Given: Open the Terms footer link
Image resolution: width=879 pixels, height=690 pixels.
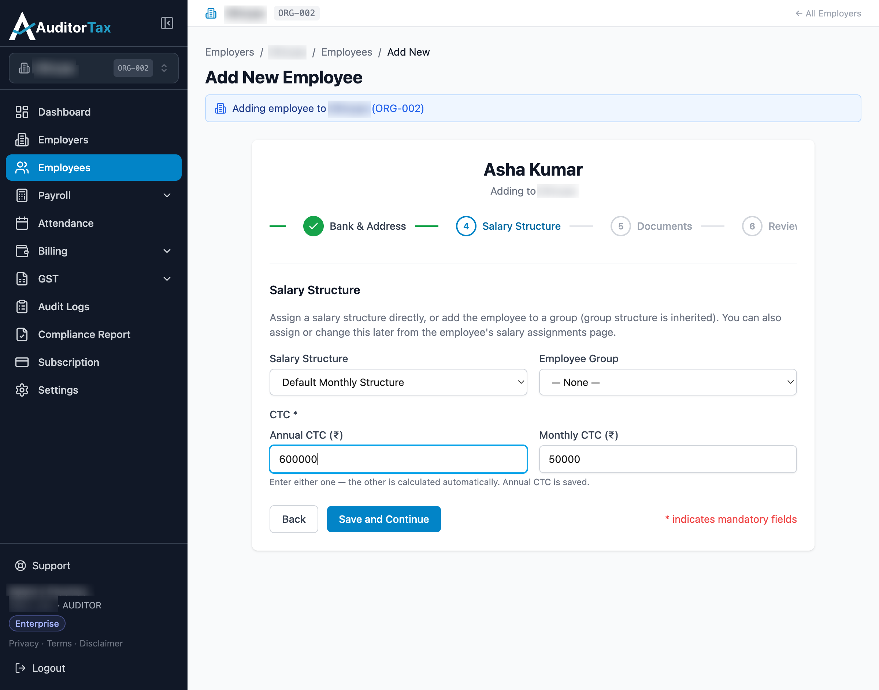Looking at the screenshot, I should click(59, 644).
